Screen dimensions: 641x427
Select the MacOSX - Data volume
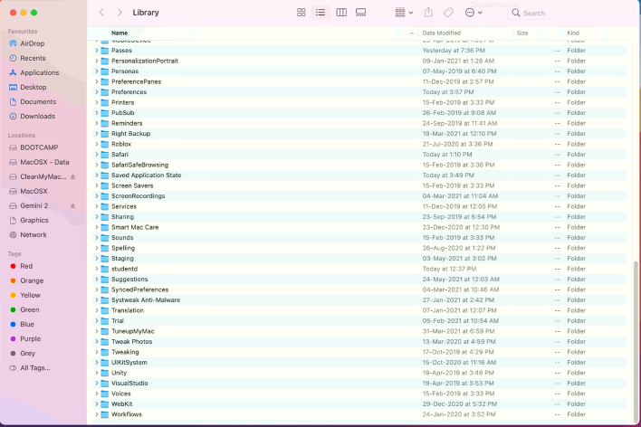[44, 162]
